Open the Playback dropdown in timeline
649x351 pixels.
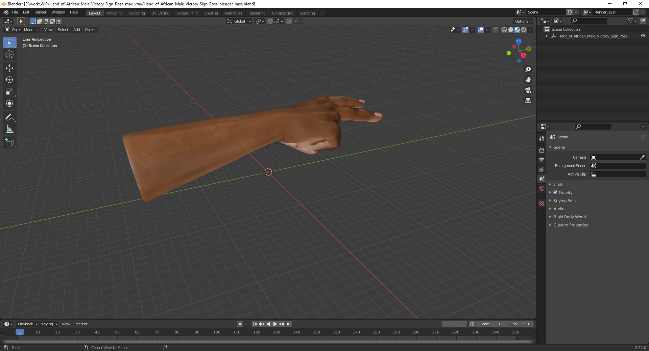(x=27, y=324)
